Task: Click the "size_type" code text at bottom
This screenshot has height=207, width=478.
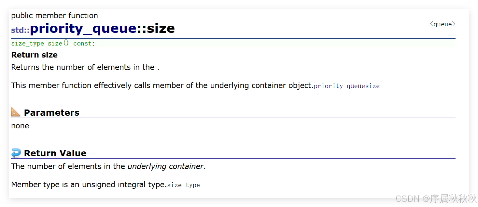Action: click(183, 185)
